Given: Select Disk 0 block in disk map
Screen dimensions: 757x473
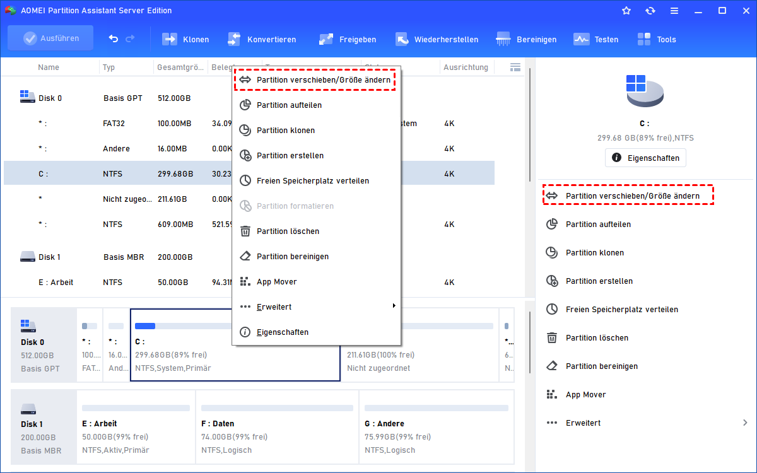Looking at the screenshot, I should 44,345.
